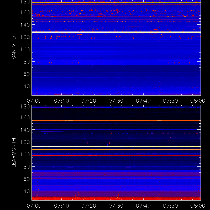210x210 pixels.
Task: Click 08:00 under the Learmonth plot
Action: coord(198,206)
